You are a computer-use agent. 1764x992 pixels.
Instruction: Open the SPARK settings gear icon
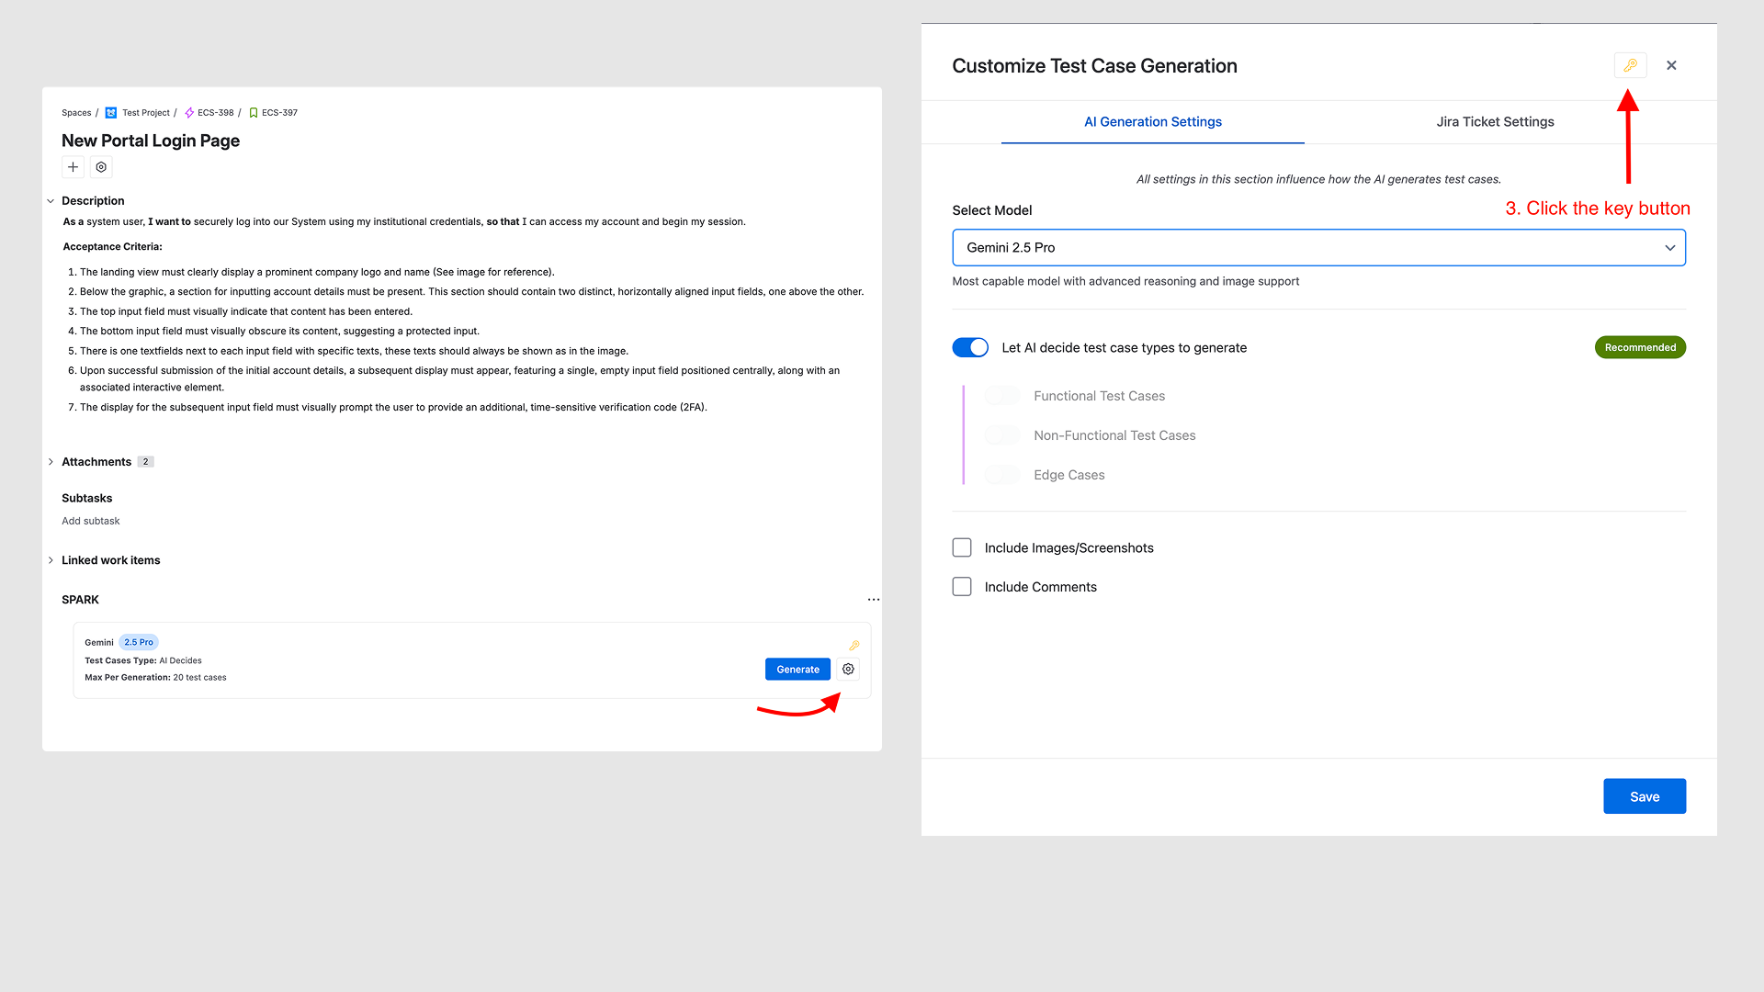coord(847,669)
